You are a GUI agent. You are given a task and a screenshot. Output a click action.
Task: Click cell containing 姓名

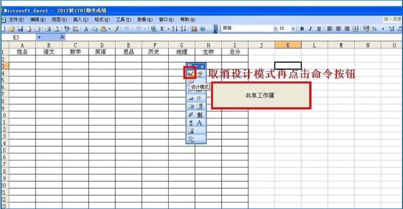pyautogui.click(x=22, y=52)
